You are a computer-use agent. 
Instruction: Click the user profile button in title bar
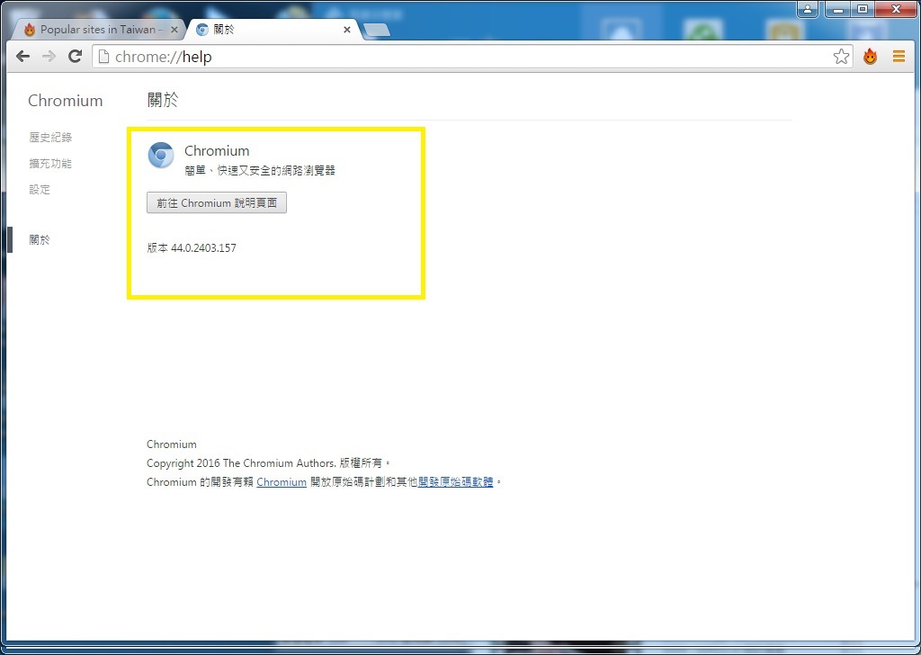(x=808, y=9)
